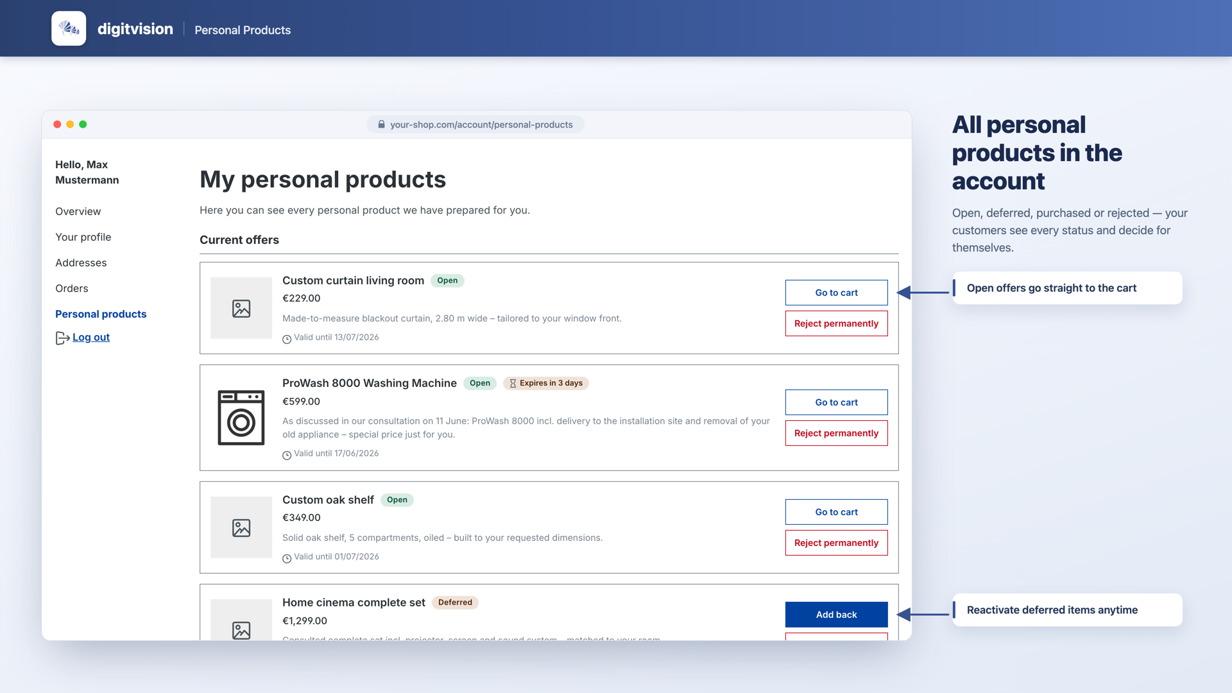Click Open badge on ProWash 8000
The width and height of the screenshot is (1232, 693).
coord(480,383)
